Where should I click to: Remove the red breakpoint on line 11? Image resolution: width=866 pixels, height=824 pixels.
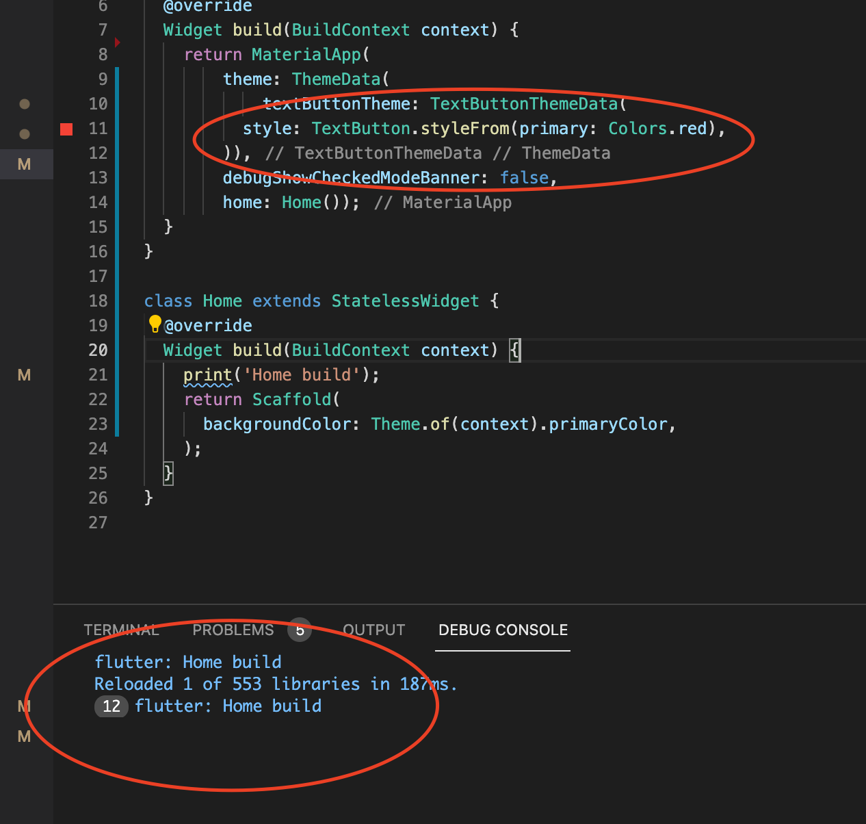pos(66,129)
